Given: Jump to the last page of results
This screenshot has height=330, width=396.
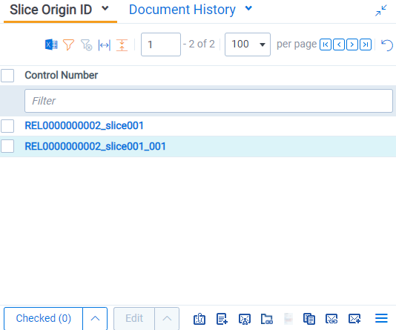Looking at the screenshot, I should click(366, 44).
